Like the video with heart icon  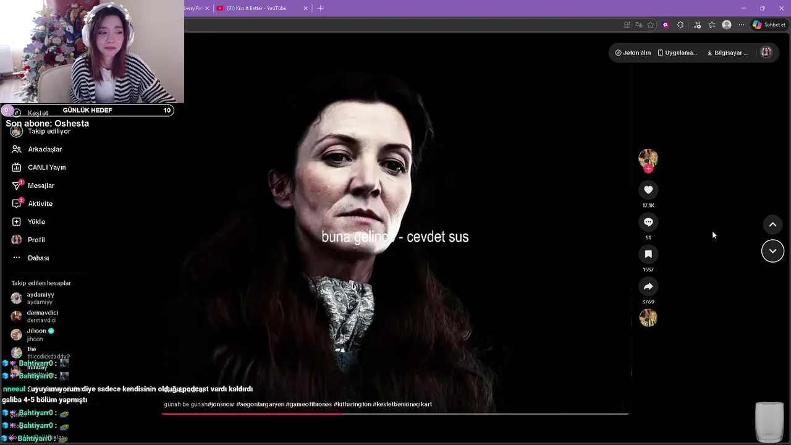tap(648, 190)
